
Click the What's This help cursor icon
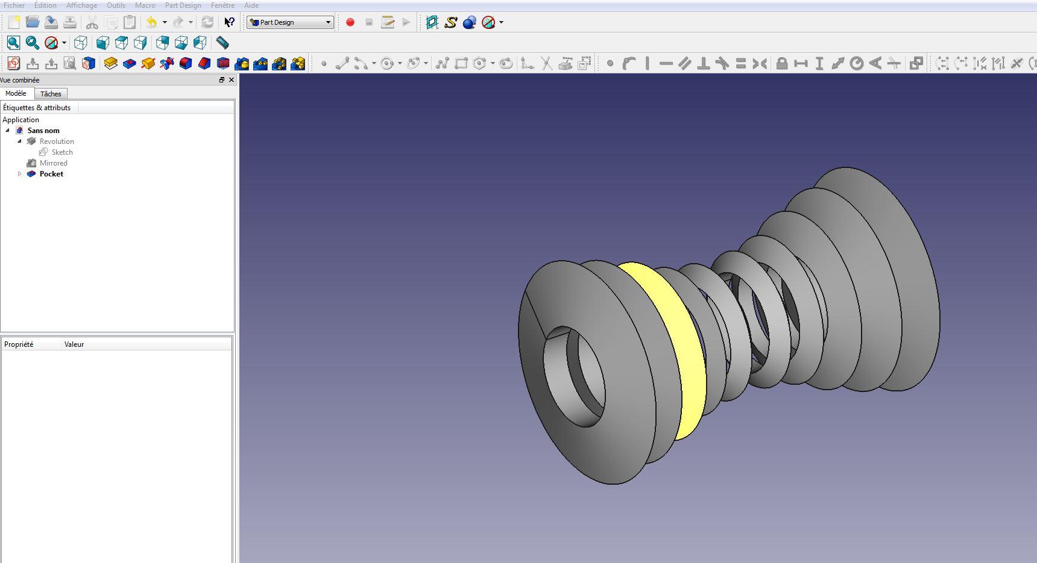pyautogui.click(x=229, y=22)
